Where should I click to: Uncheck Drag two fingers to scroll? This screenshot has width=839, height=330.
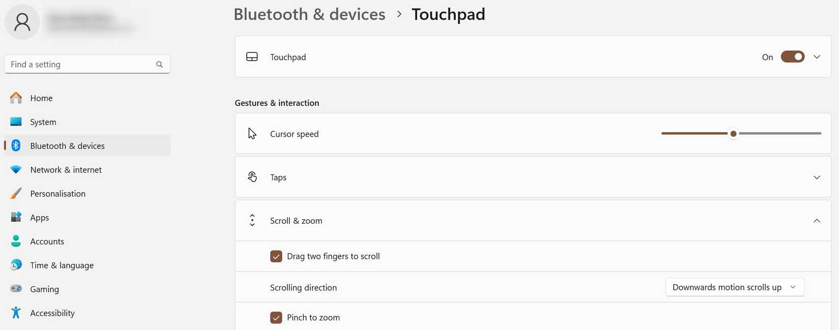tap(276, 256)
